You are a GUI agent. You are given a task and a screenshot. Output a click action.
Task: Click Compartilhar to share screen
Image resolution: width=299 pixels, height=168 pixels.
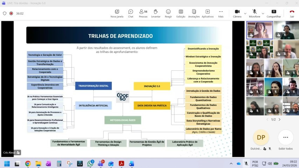click(274, 13)
